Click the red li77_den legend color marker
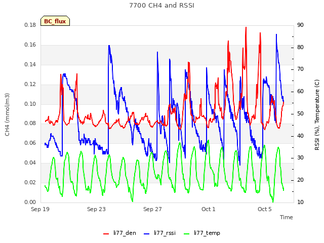324x243 pixels. 106,234
